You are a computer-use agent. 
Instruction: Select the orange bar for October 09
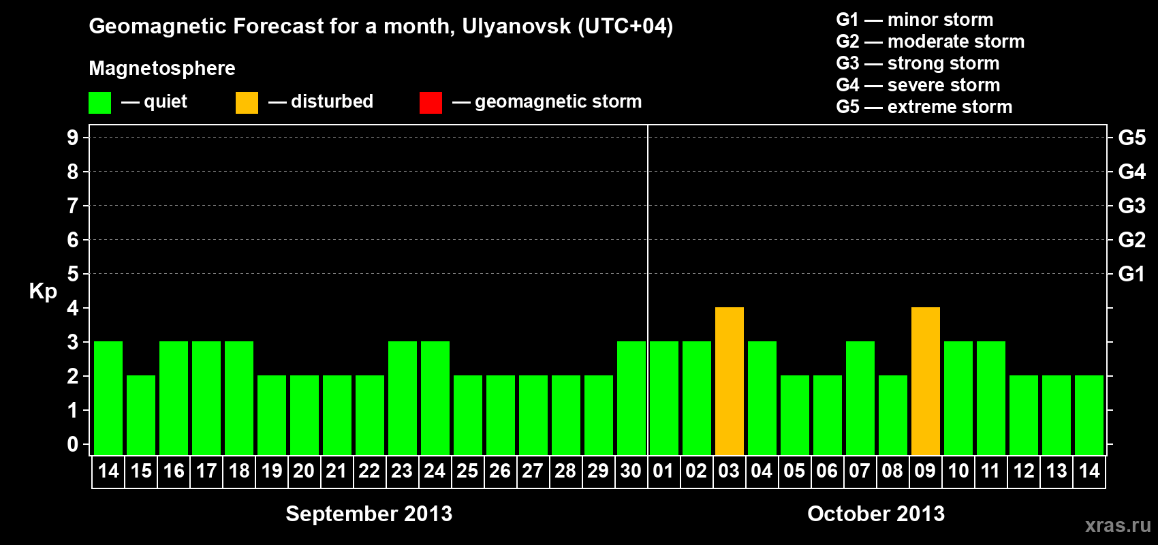pos(926,381)
